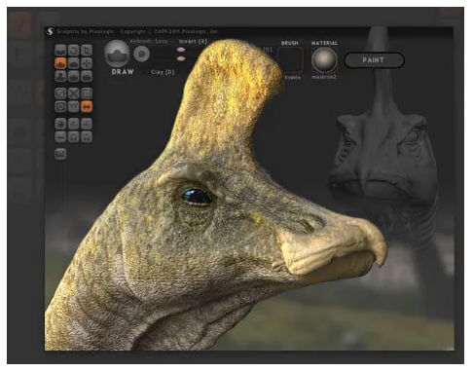Click the MATERIAL heading label
The image size is (473, 371).
tap(324, 43)
